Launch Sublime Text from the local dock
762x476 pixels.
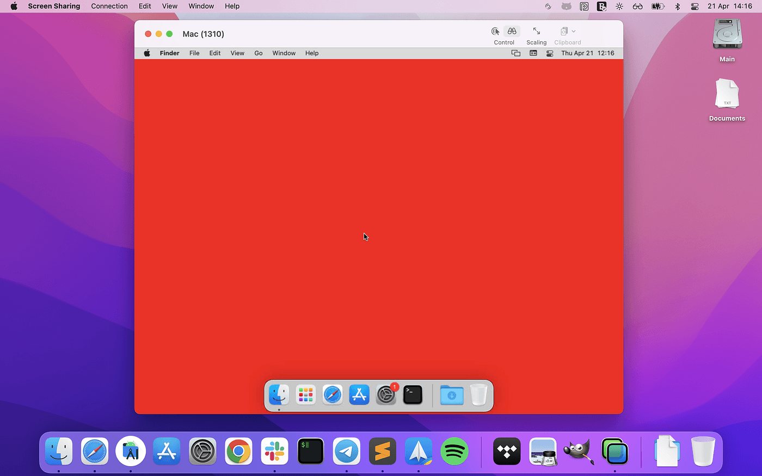coord(383,451)
